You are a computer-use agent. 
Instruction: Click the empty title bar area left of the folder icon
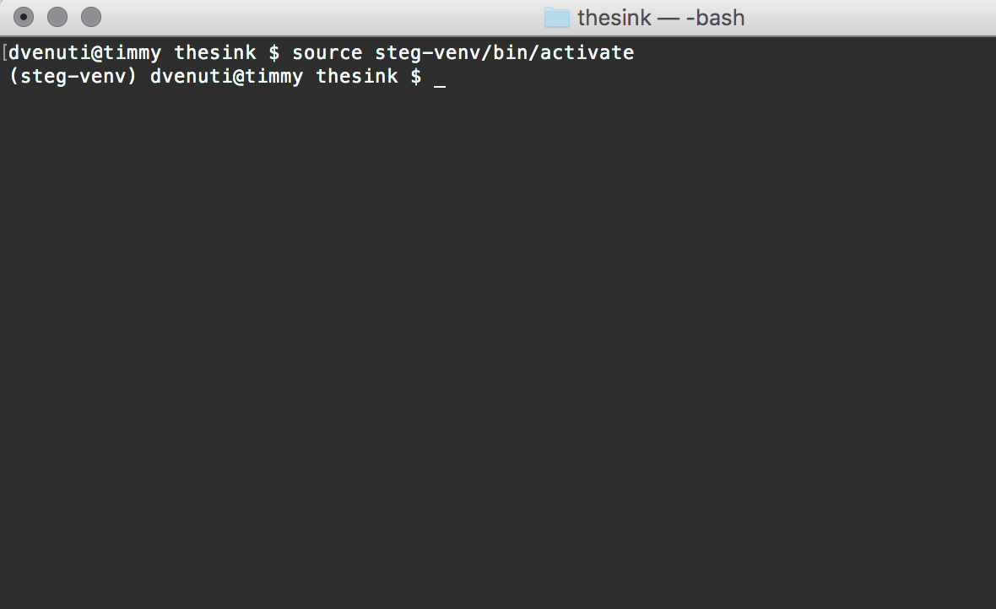(x=317, y=17)
